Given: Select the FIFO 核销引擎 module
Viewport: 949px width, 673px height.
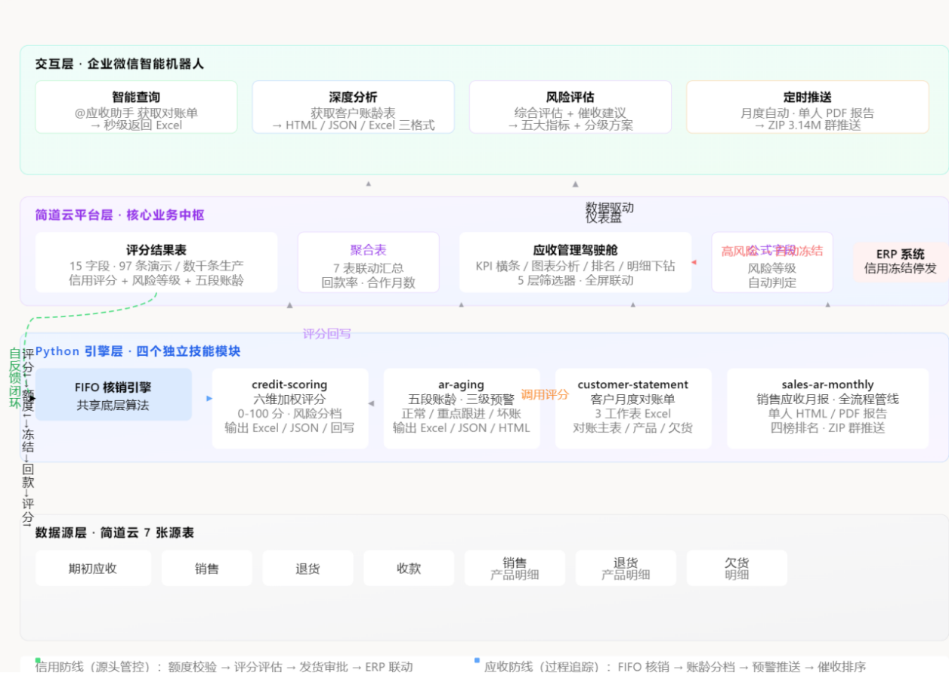Looking at the screenshot, I should (x=113, y=395).
